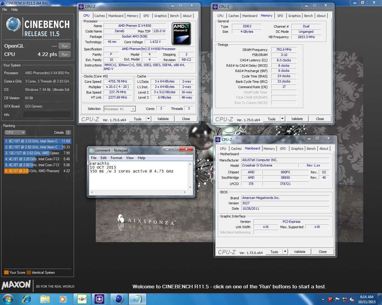
Task: Switch to Memory tab in Mainboard window
Action: (269, 149)
